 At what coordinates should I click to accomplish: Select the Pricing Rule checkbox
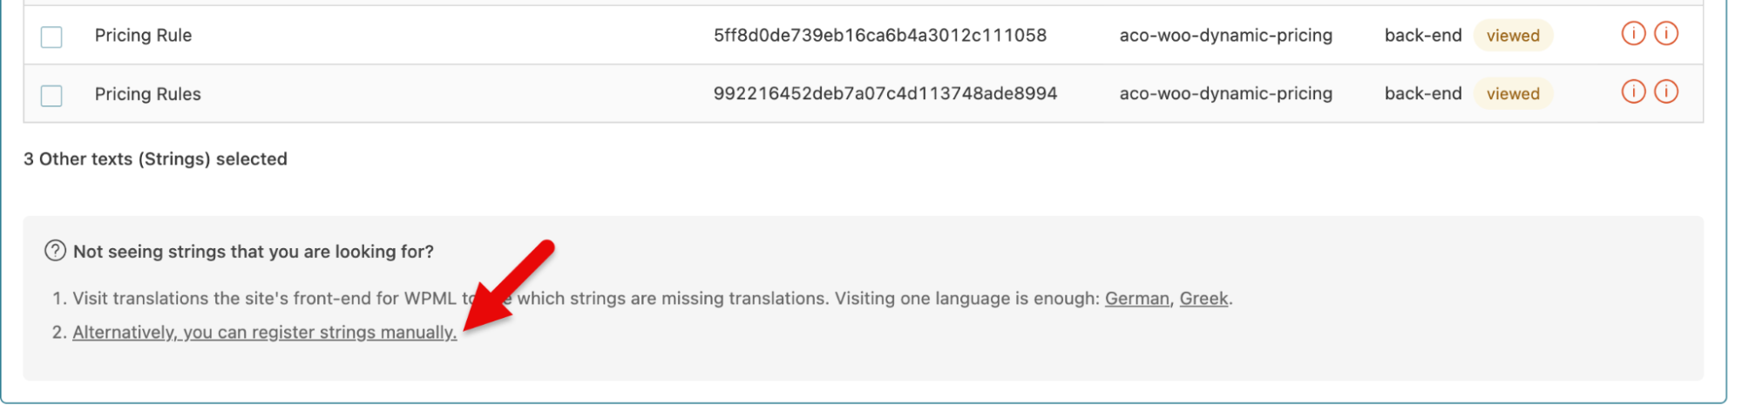51,37
